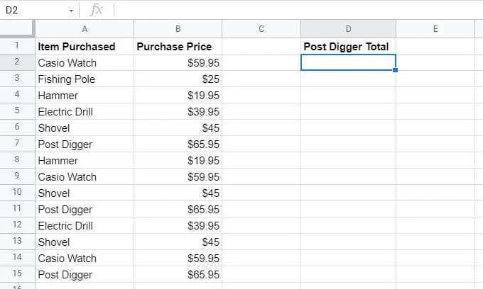This screenshot has height=289, width=483.
Task: Select the $25 price cell
Action: (x=178, y=79)
